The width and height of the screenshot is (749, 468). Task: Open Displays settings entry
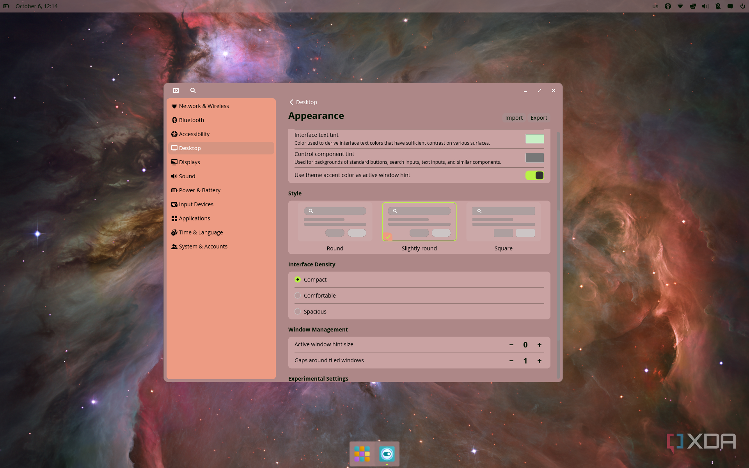[x=221, y=162]
